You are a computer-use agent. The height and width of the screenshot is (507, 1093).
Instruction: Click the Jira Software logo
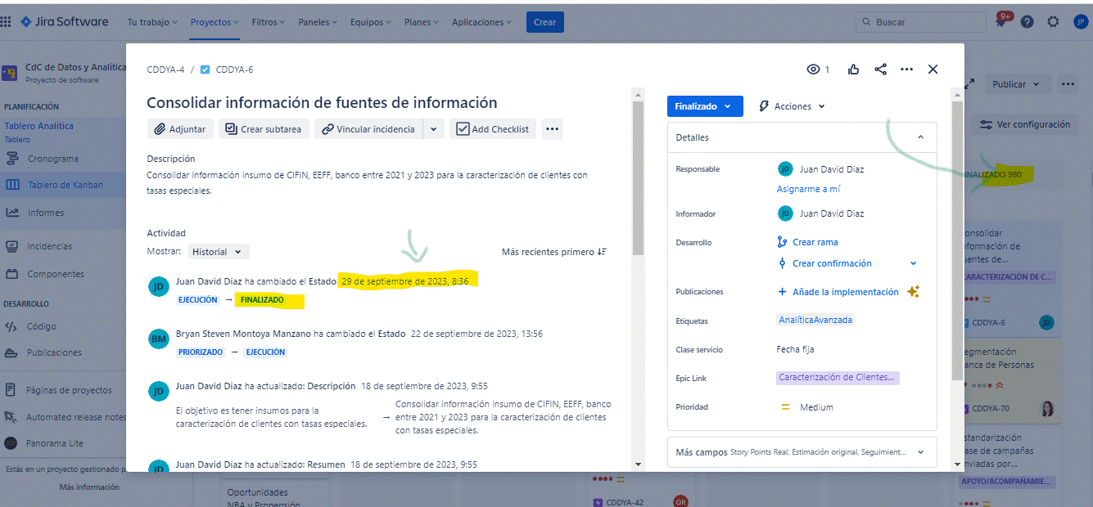65,22
